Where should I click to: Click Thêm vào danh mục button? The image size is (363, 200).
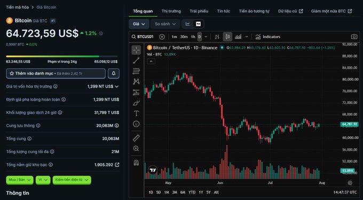coord(56,73)
